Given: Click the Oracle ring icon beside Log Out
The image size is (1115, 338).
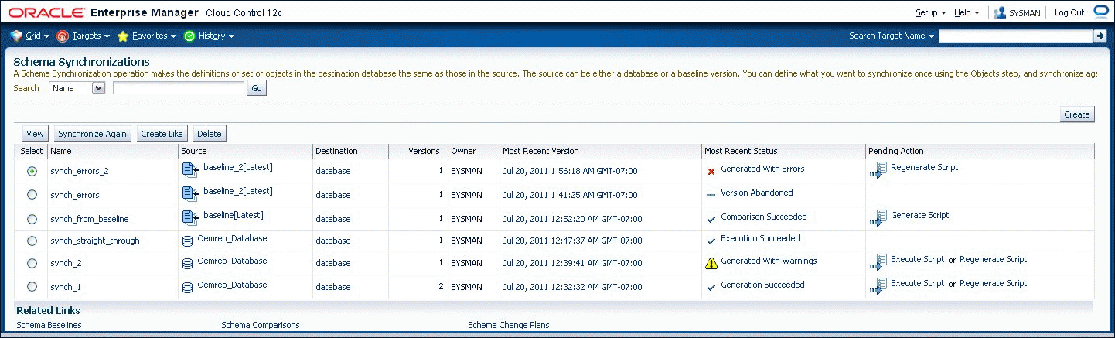Looking at the screenshot, I should tap(1101, 12).
